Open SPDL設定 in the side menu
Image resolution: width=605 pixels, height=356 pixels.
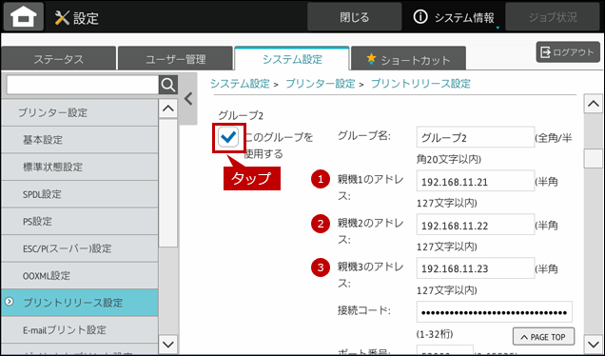[x=80, y=194]
